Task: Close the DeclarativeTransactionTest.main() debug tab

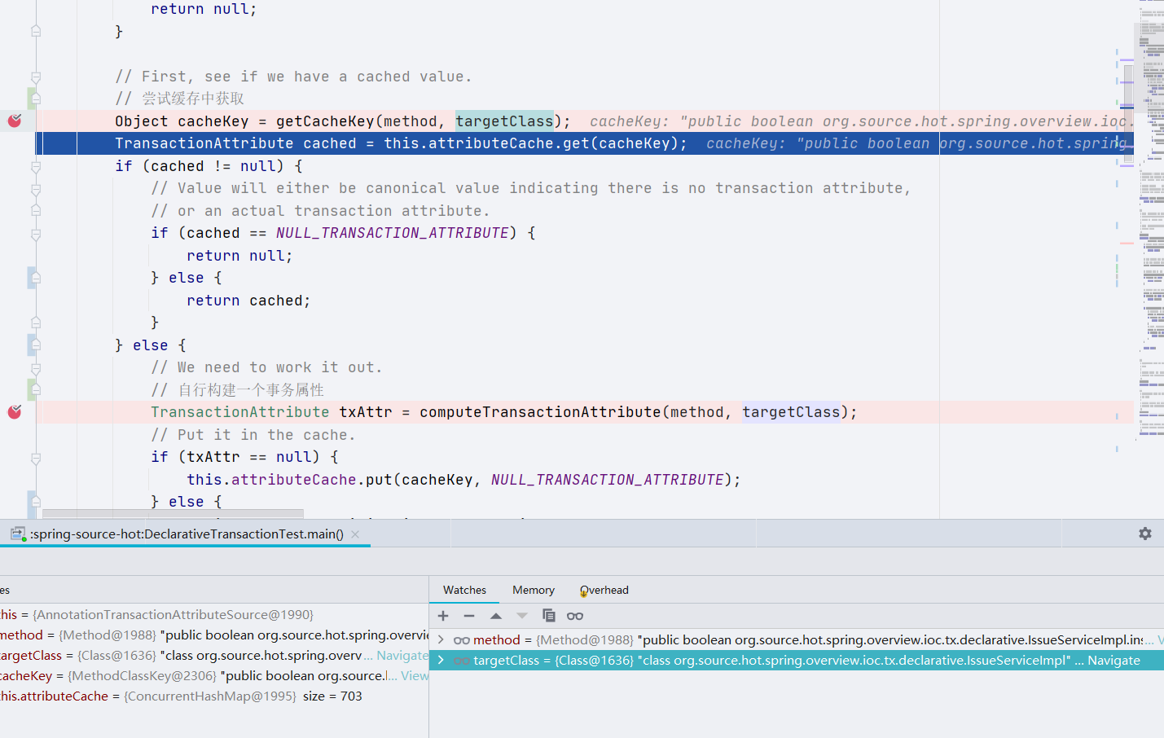Action: click(x=355, y=534)
